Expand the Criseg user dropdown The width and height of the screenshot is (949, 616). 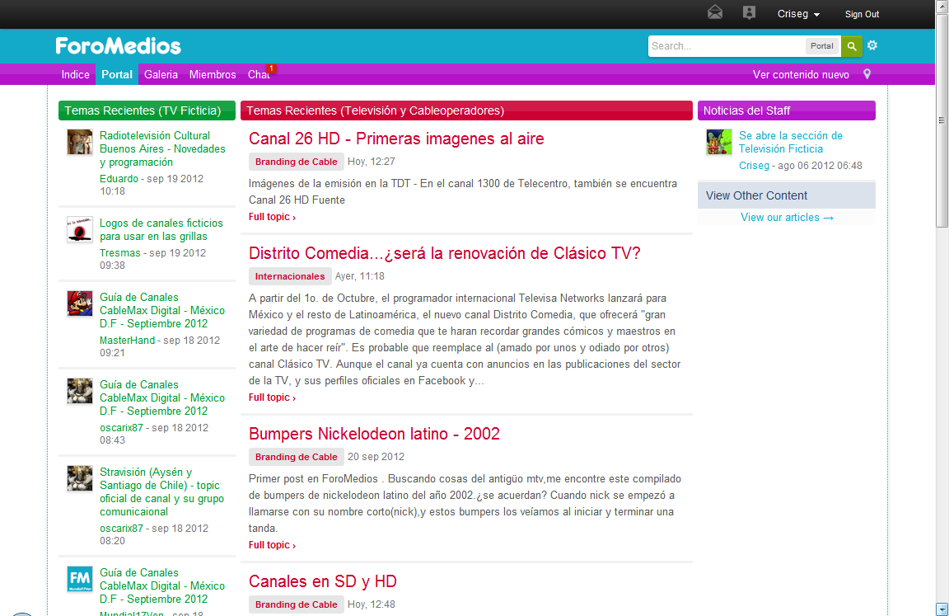tap(798, 14)
